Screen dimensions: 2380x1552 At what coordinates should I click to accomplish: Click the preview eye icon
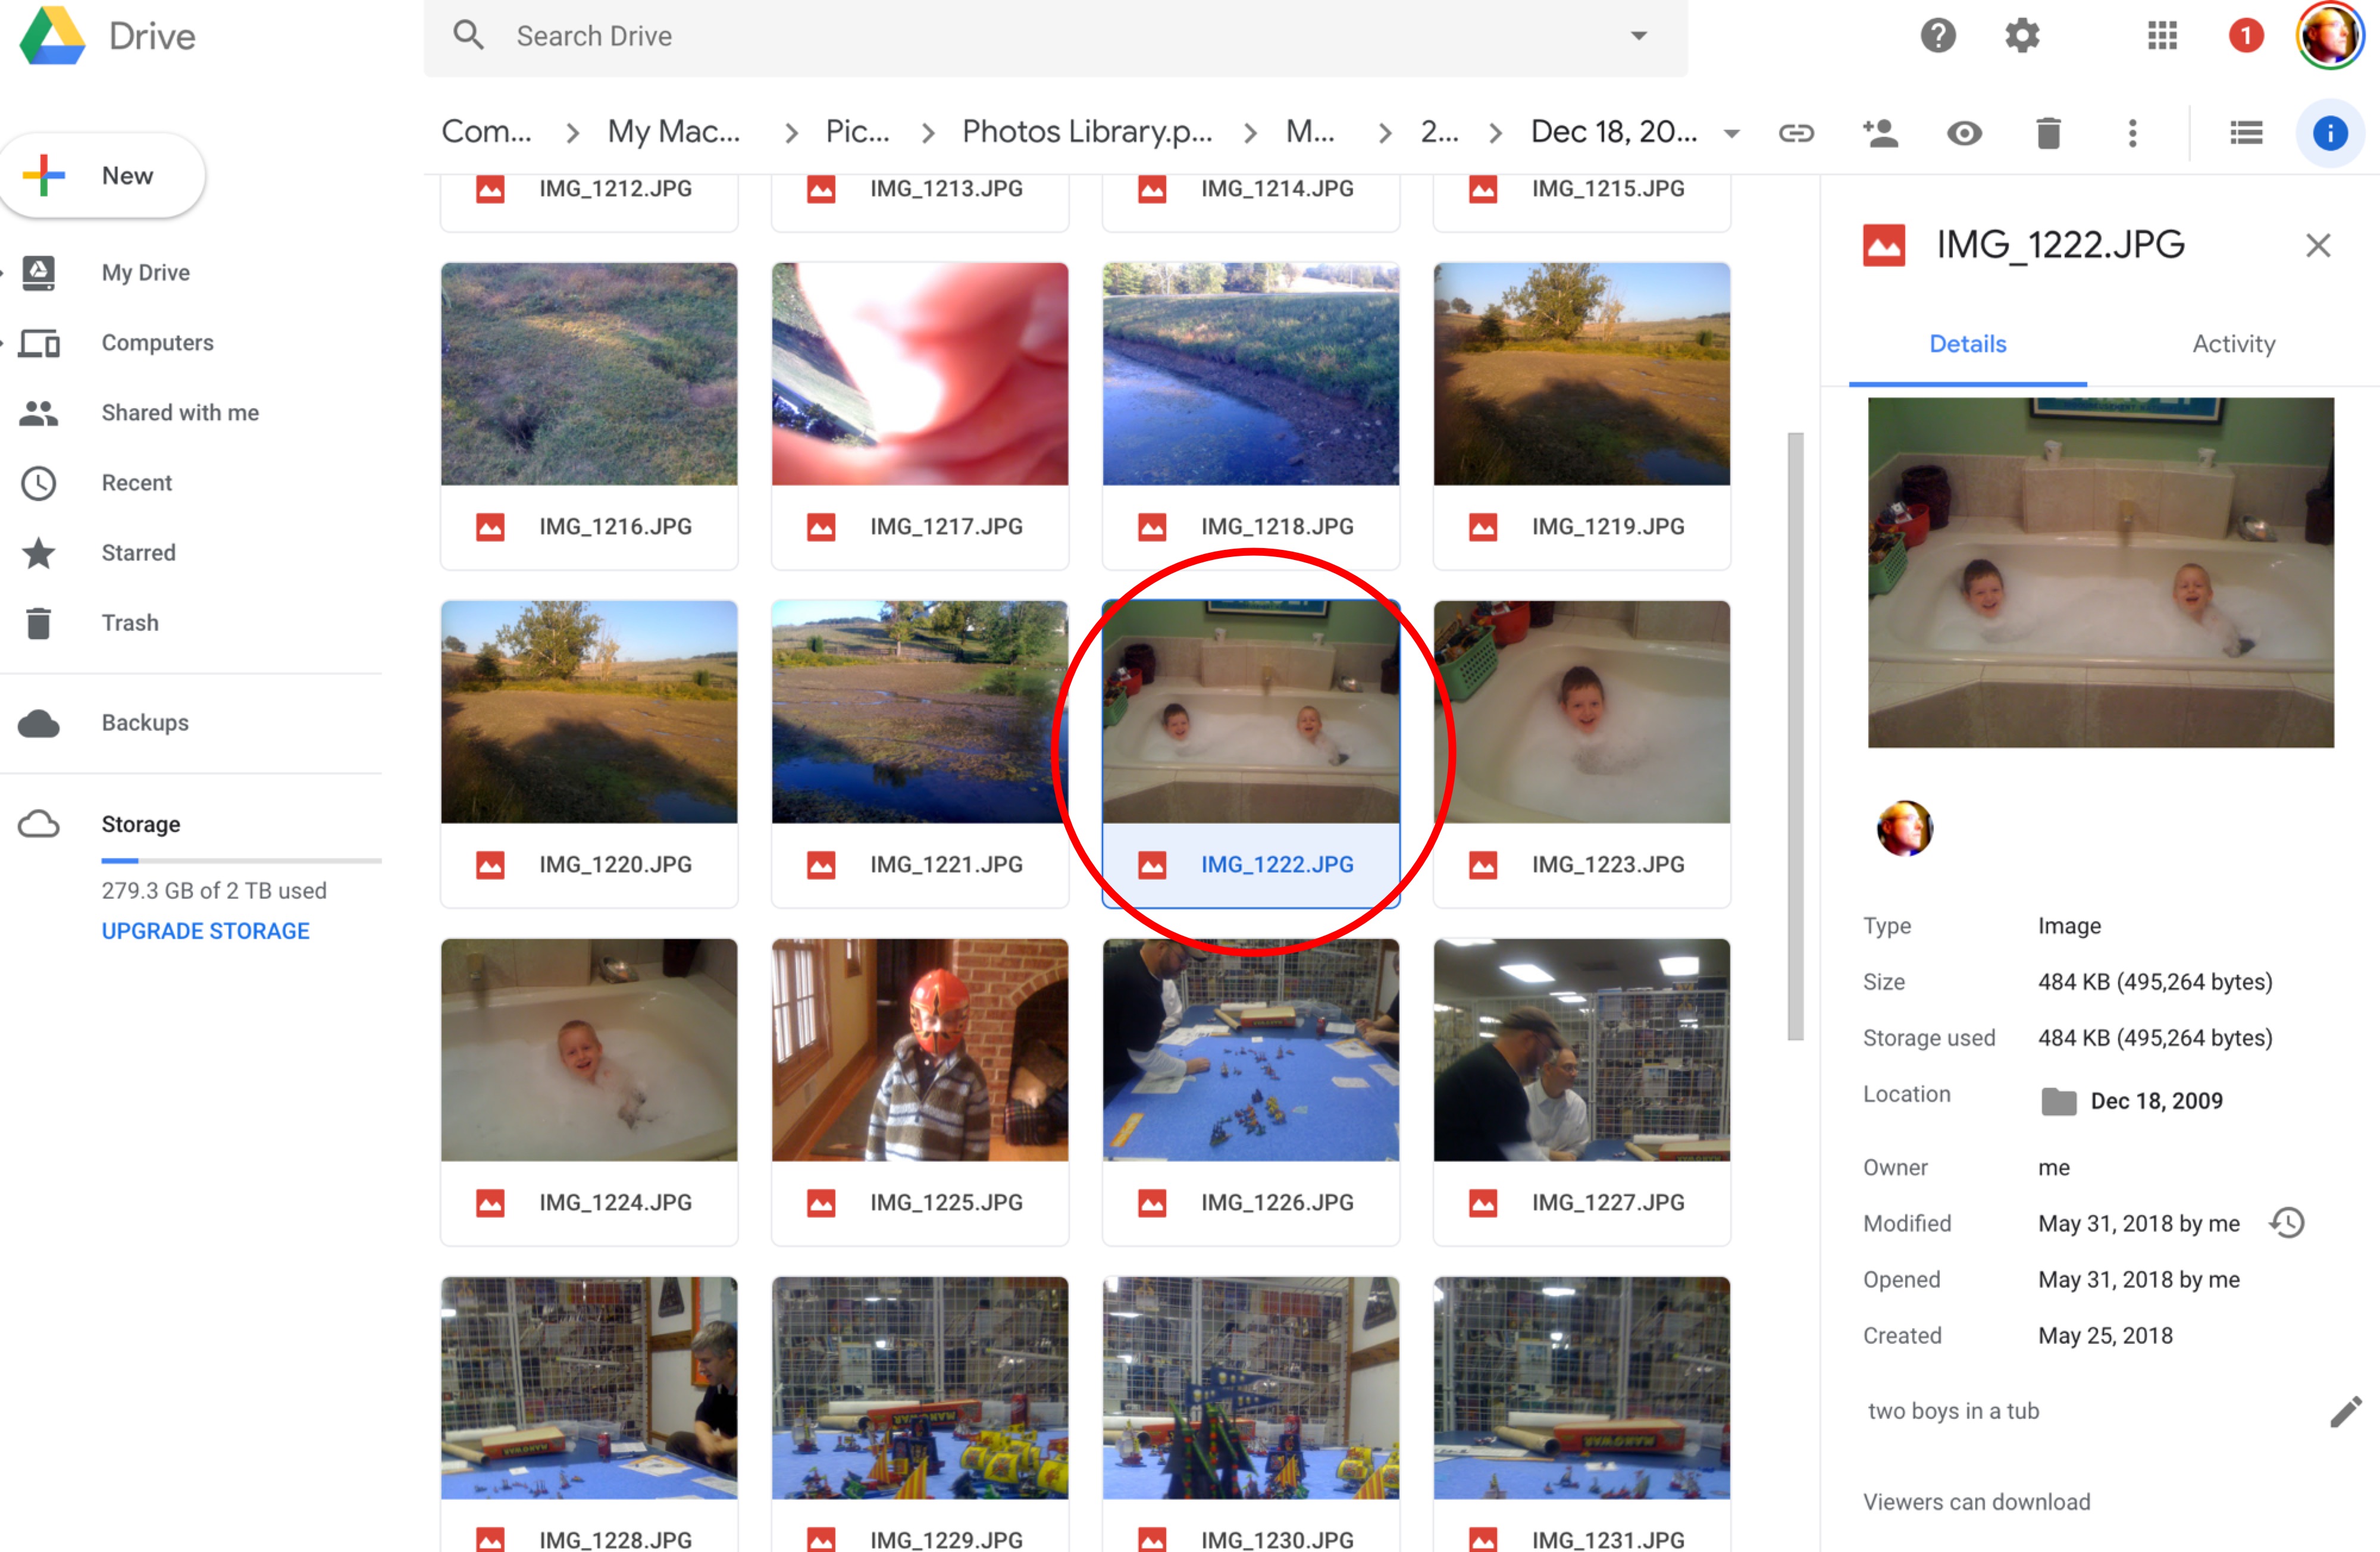tap(1964, 133)
